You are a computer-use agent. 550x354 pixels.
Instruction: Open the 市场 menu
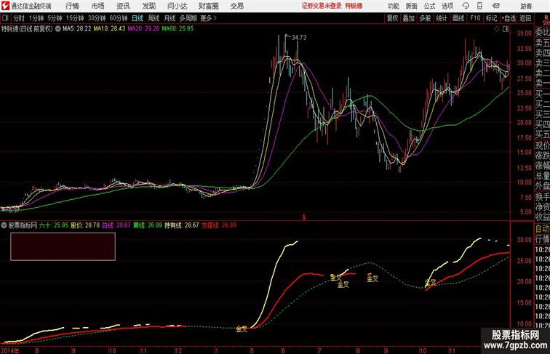[97, 6]
